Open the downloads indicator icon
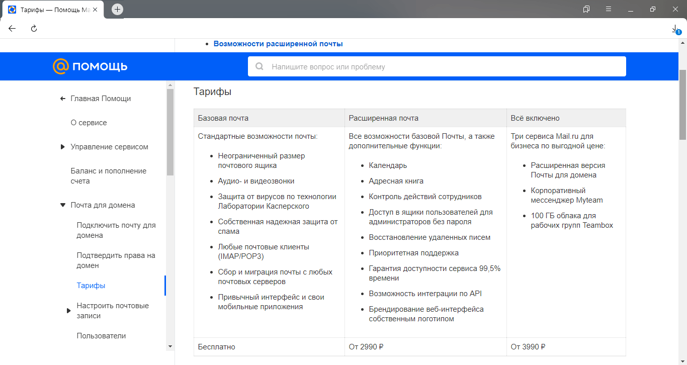Viewport: 687px width, 365px height. tap(675, 30)
